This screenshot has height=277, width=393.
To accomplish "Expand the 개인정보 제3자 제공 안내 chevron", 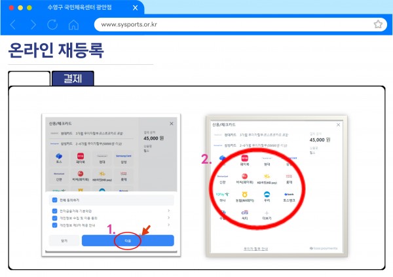I will tap(169, 225).
